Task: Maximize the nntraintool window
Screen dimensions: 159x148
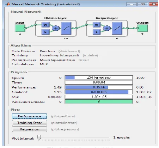Action: (x=143, y=4)
